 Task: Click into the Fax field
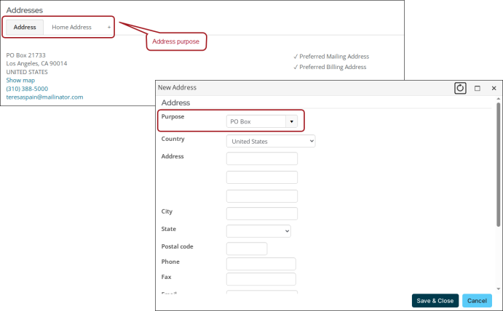pos(261,279)
